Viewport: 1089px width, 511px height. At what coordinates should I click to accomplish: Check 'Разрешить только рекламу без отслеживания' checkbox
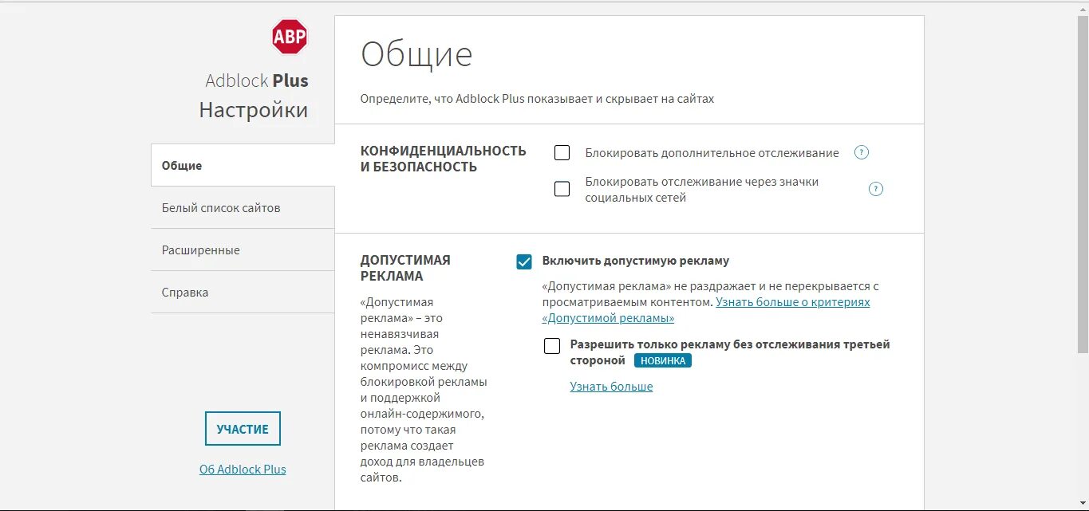tap(552, 346)
